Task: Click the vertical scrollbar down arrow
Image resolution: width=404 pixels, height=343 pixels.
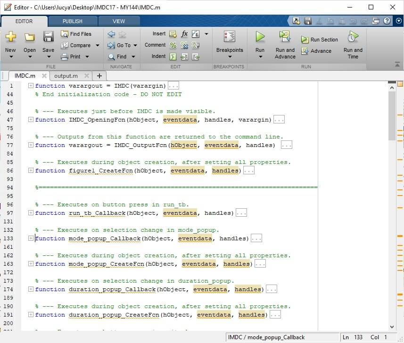Action: [x=392, y=327]
